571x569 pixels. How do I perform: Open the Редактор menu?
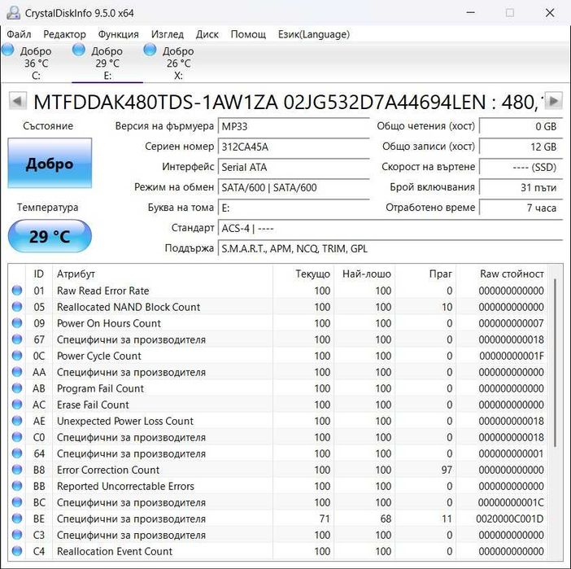point(64,34)
